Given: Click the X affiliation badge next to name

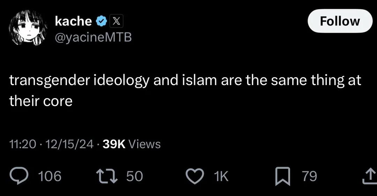Looking at the screenshot, I should 116,22.
